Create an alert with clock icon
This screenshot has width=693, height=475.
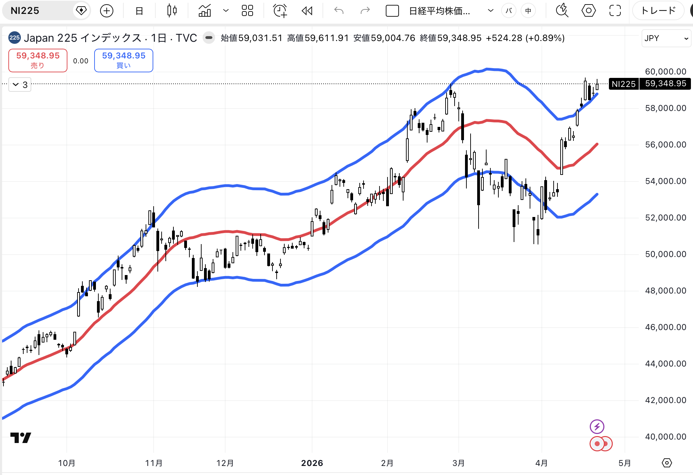pos(280,11)
